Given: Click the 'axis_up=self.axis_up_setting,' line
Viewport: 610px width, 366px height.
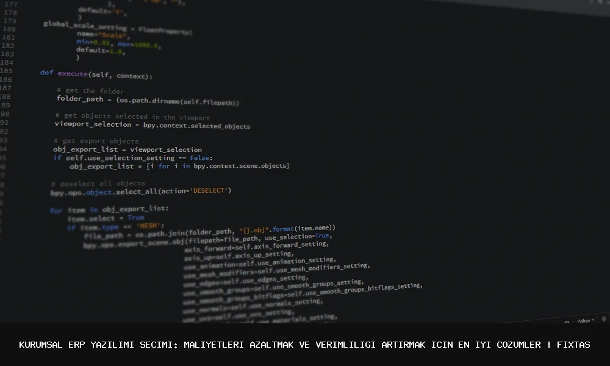Looking at the screenshot, I should pyautogui.click(x=239, y=256).
